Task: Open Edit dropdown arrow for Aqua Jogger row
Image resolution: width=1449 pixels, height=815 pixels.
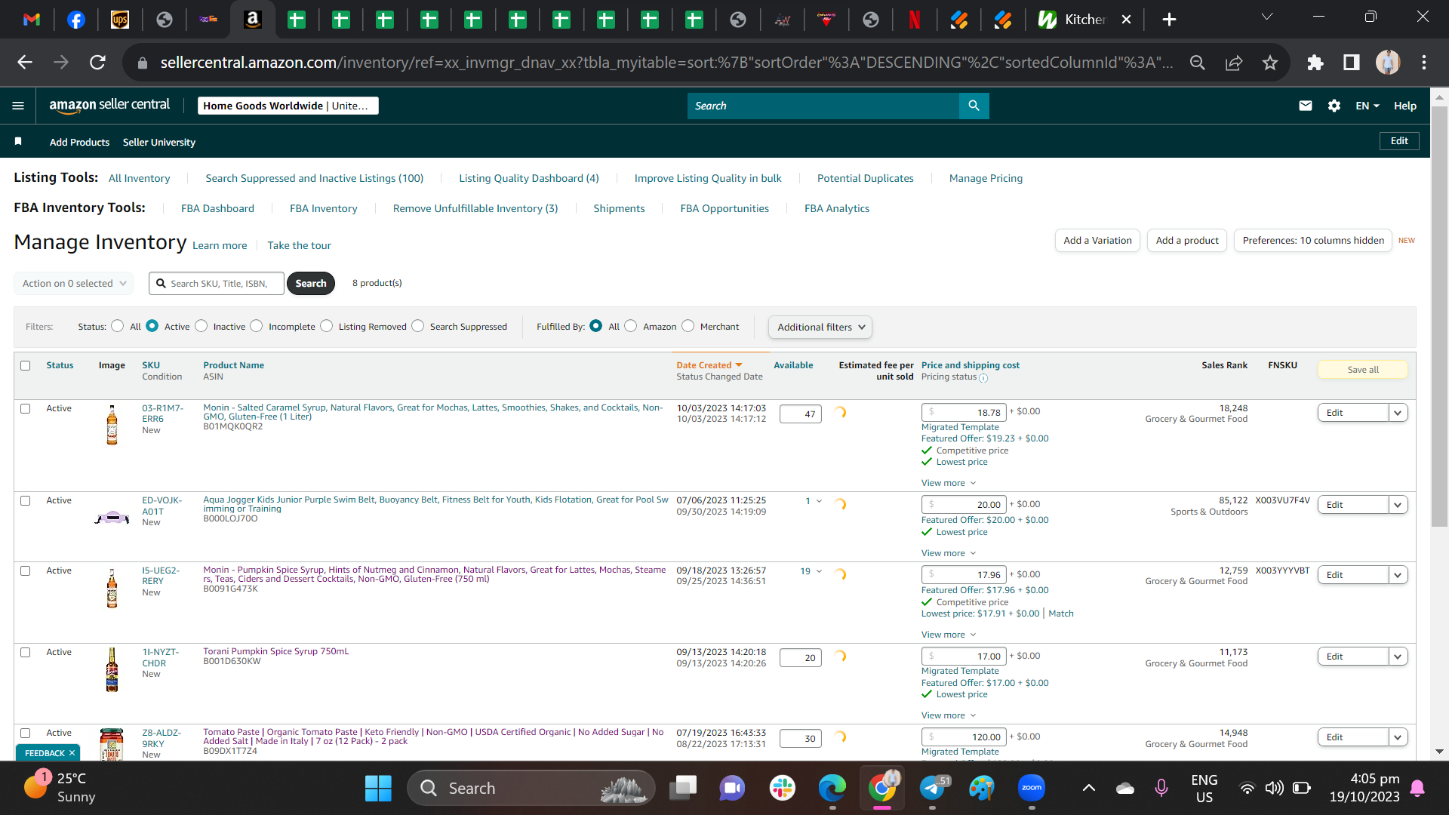Action: pyautogui.click(x=1398, y=506)
